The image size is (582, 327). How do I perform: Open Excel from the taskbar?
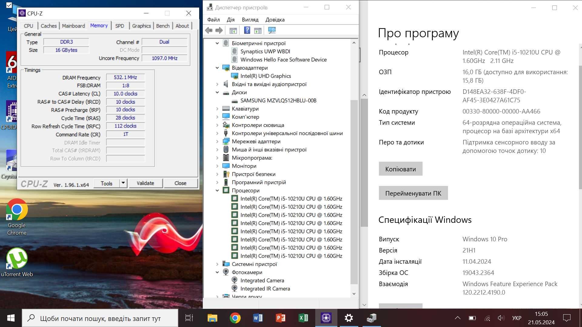[303, 318]
